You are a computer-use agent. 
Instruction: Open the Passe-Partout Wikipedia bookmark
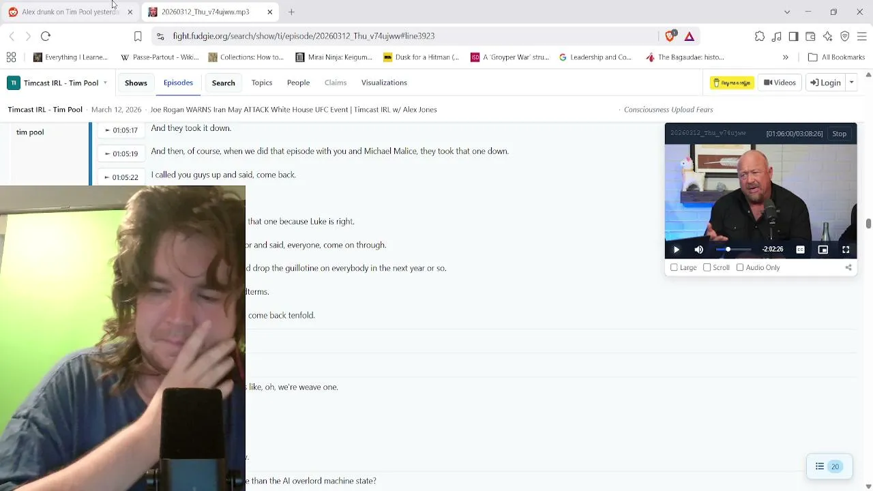pyautogui.click(x=160, y=57)
